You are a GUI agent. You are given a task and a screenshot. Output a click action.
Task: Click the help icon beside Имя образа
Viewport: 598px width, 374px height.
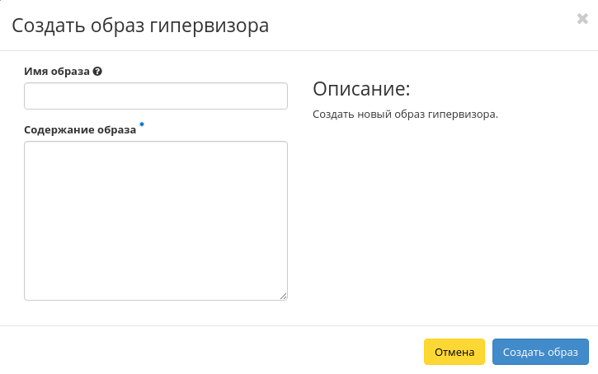coord(97,72)
